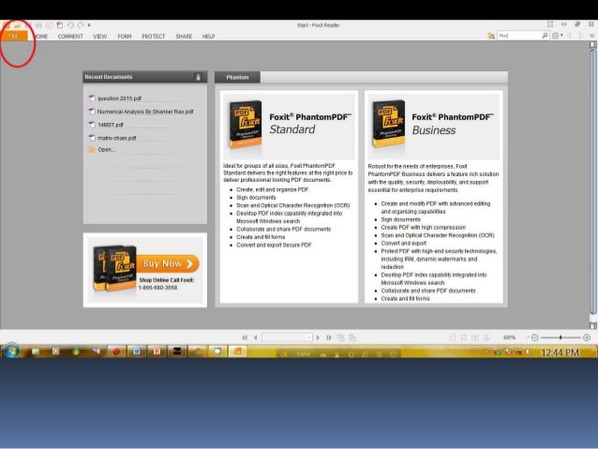The height and width of the screenshot is (449, 598).
Task: Click the zoom out minus button
Action: (534, 337)
